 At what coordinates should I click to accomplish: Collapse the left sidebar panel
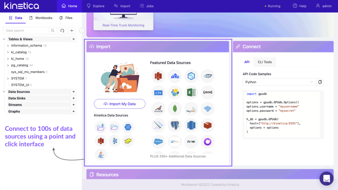82,31
